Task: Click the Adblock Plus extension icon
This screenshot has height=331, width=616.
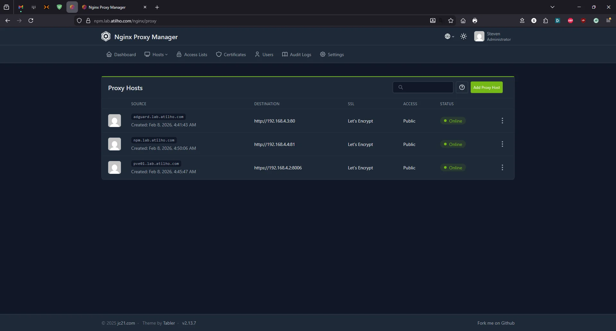Action: point(570,21)
